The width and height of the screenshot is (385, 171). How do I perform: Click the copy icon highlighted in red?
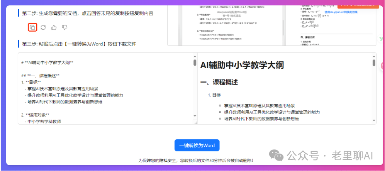pos(32,27)
